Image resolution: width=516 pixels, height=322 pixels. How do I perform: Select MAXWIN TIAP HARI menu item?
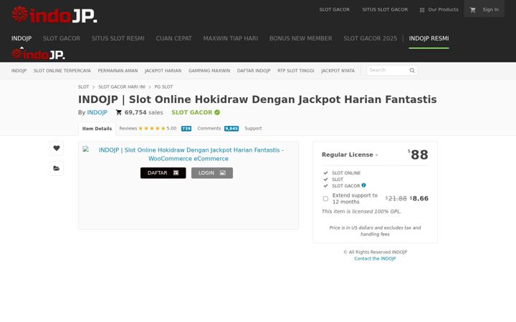coord(230,39)
